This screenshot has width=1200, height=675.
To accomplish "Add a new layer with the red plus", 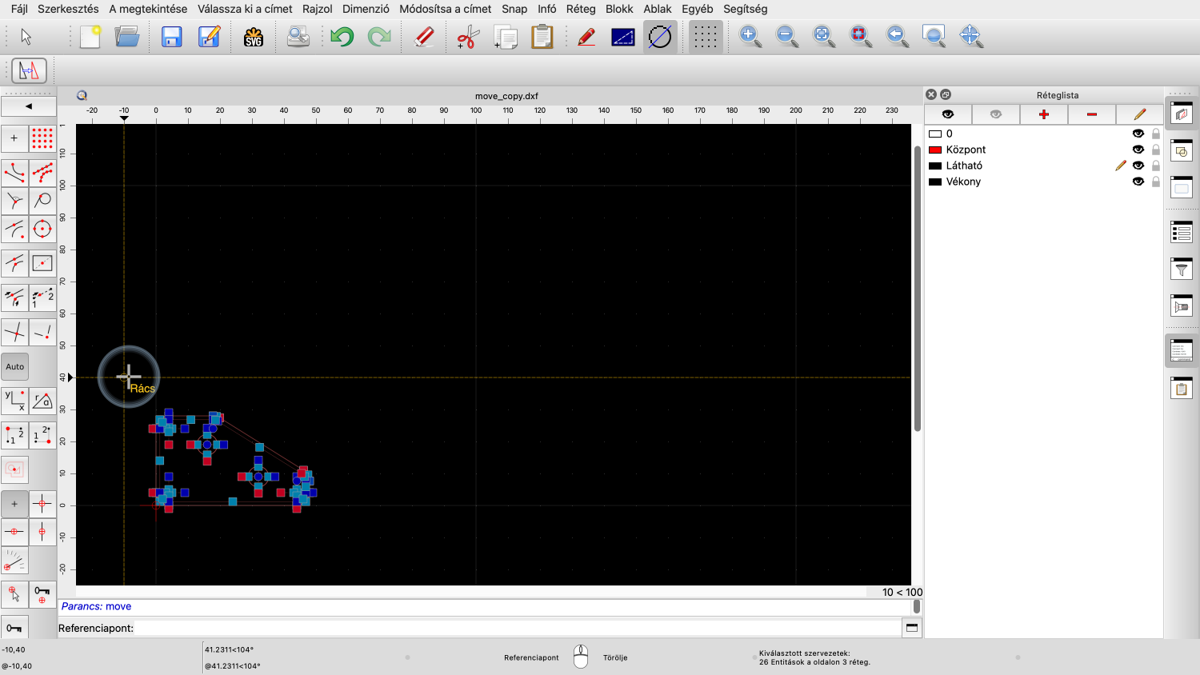I will 1043,114.
